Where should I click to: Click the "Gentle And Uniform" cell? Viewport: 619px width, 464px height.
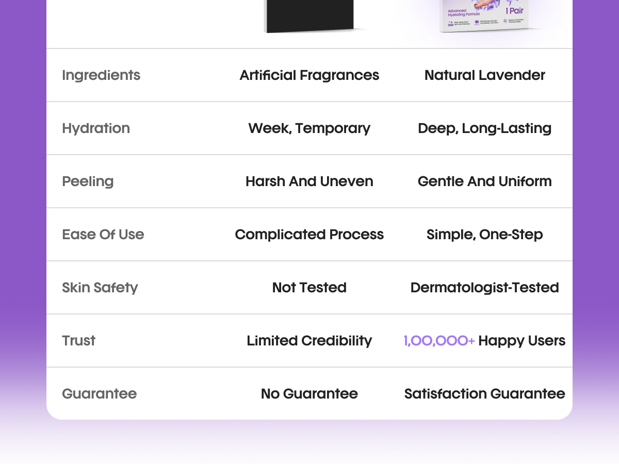(484, 181)
